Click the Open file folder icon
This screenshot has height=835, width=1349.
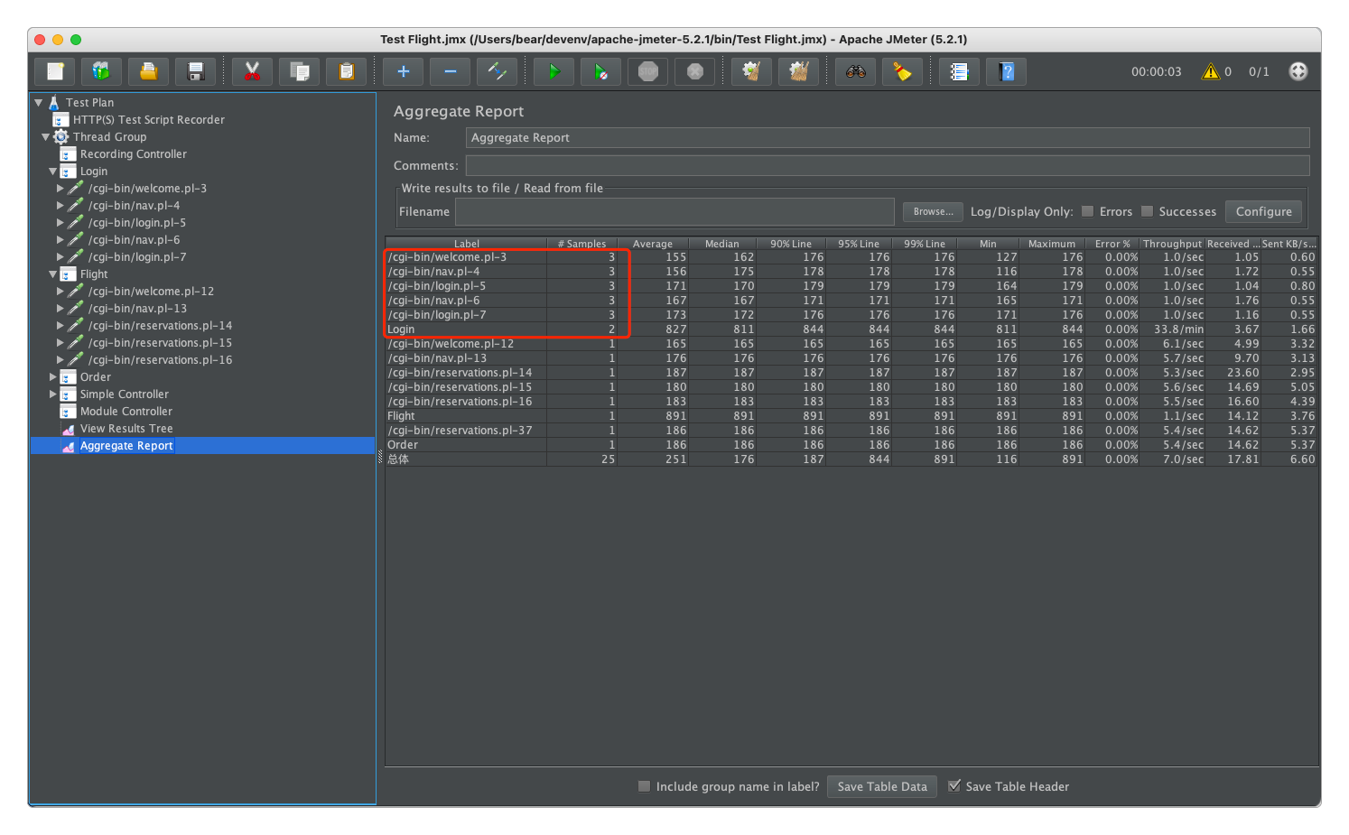pyautogui.click(x=148, y=71)
